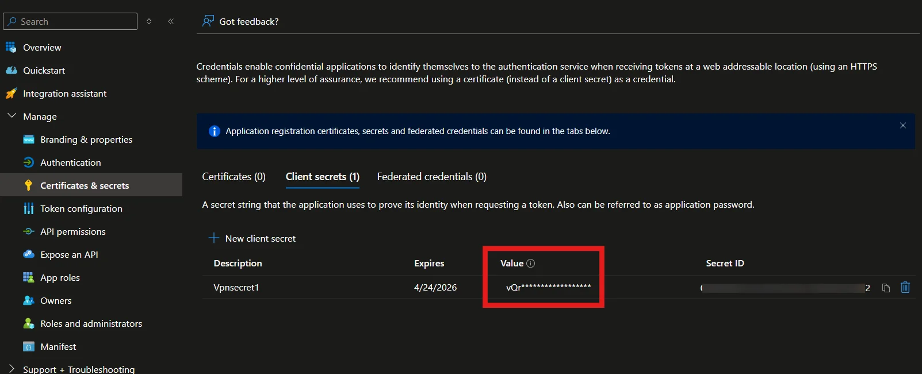Image resolution: width=922 pixels, height=374 pixels.
Task: Delete the Vpnsecret1 client secret
Action: point(905,287)
